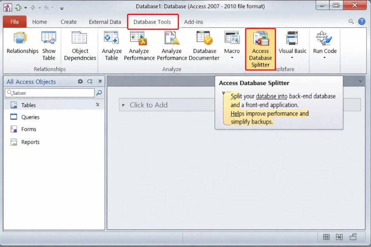Viewport: 371px width, 247px height.
Task: Select Reports in the navigation pane
Action: click(x=30, y=142)
